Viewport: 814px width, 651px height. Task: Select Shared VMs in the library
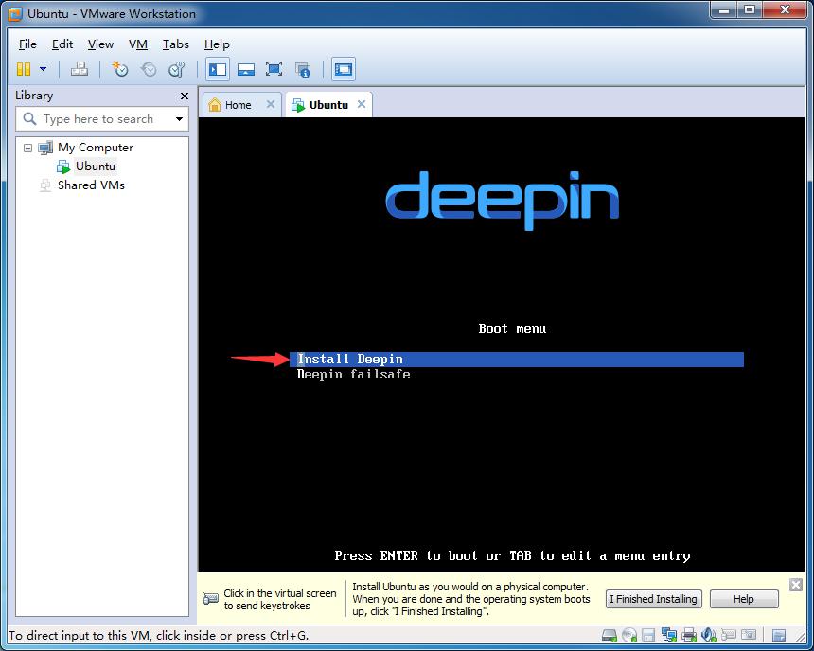tap(92, 185)
